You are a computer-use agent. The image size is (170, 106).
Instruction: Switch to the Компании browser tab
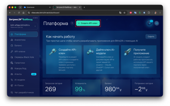(37, 7)
